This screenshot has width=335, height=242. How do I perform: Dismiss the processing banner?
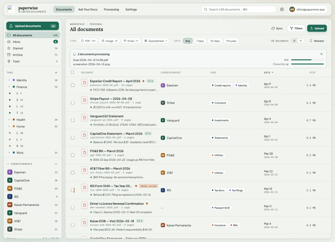321,54
